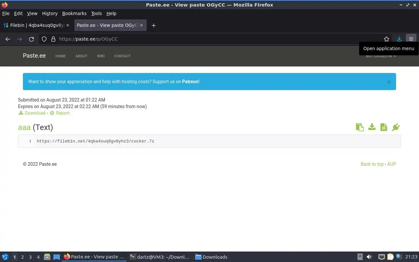This screenshot has width=419, height=262.
Task: Open a new browser tab
Action: click(154, 25)
